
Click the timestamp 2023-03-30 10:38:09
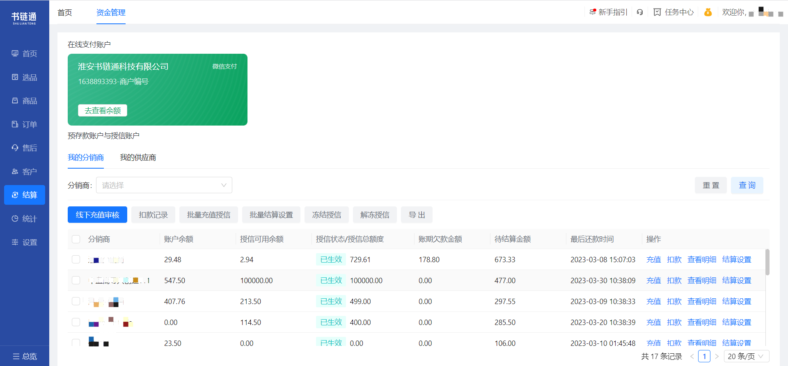point(603,280)
